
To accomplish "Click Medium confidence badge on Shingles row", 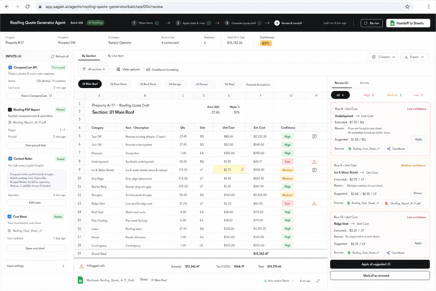I will pyautogui.click(x=287, y=195).
